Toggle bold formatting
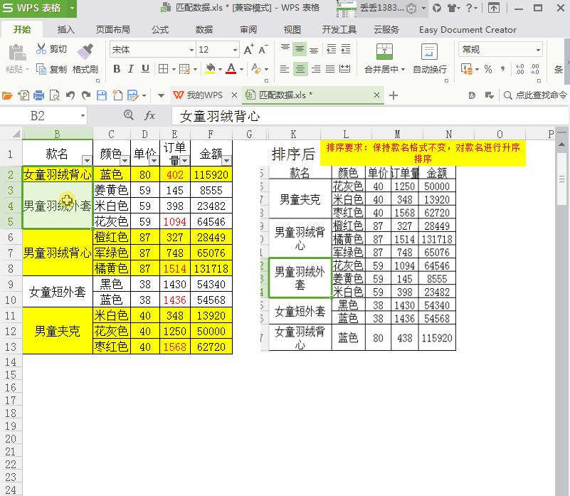 [x=116, y=69]
